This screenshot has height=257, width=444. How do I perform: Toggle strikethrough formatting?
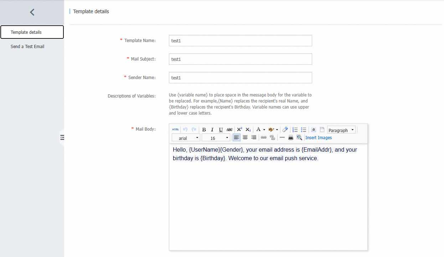[230, 130]
